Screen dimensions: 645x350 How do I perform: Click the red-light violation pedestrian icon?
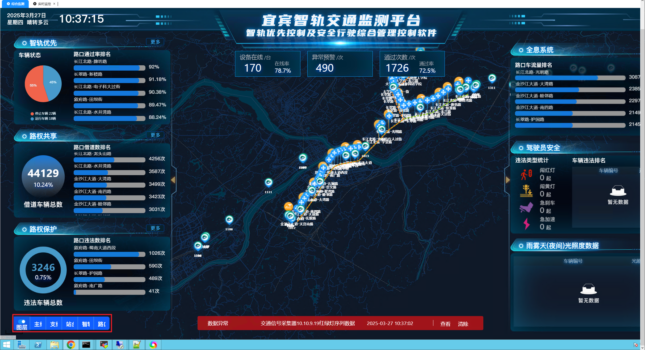[x=527, y=174]
